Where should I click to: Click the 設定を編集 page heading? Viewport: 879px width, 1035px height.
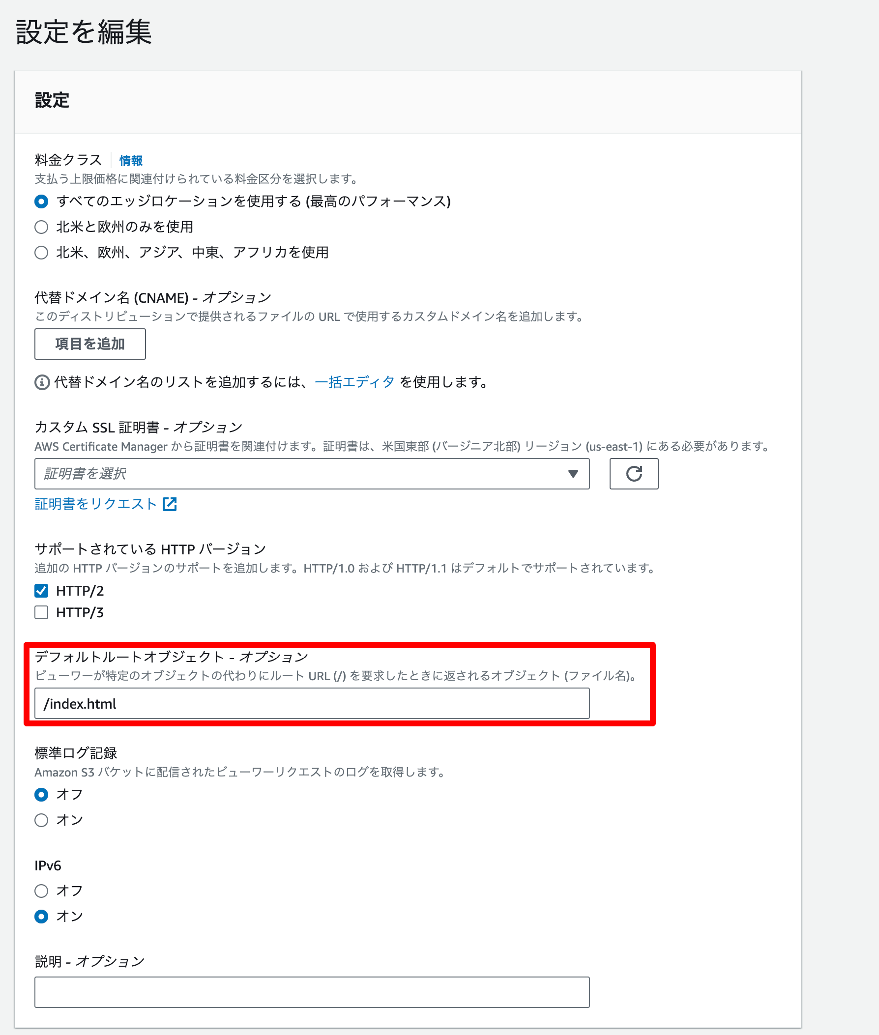pyautogui.click(x=84, y=32)
